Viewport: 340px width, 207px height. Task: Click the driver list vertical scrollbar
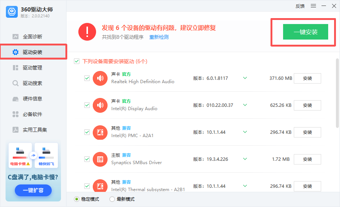(x=337, y=93)
